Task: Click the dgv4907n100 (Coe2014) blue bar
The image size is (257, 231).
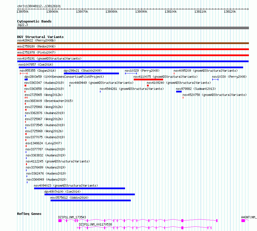Action: 90,194
